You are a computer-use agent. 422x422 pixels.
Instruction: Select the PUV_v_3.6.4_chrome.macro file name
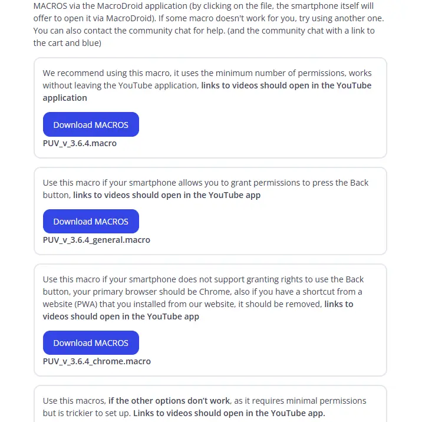tap(97, 361)
